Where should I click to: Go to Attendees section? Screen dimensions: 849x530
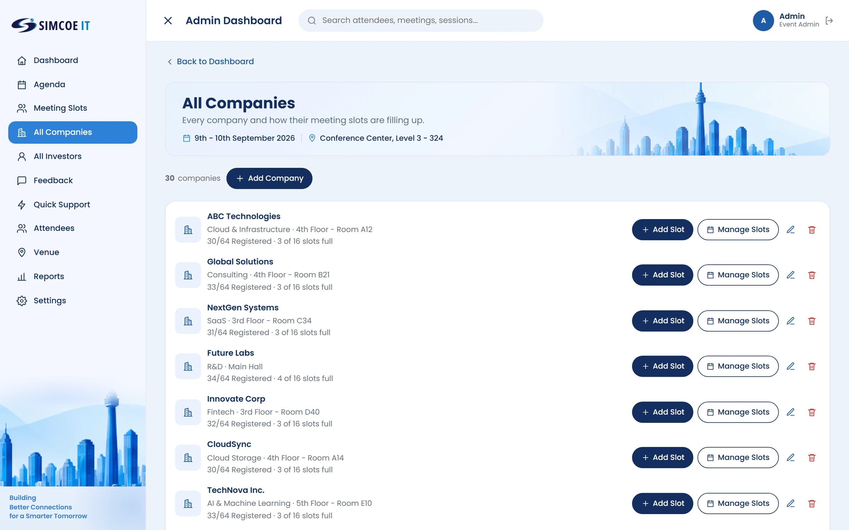[x=73, y=228]
